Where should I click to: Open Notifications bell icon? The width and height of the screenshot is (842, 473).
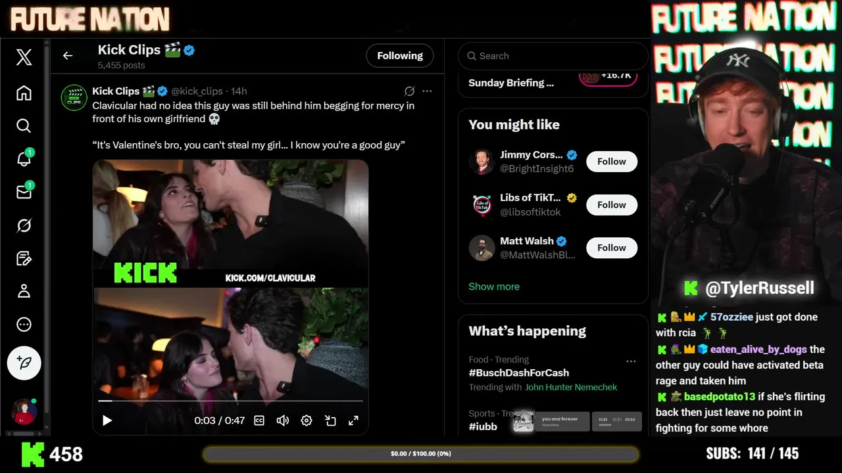(x=24, y=158)
